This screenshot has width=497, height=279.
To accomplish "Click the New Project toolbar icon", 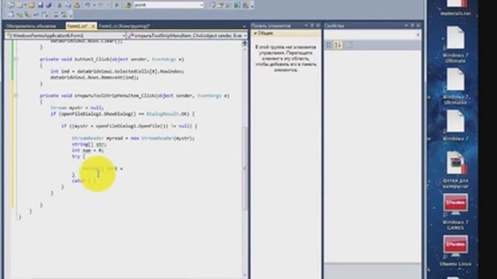I will (x=11, y=5).
